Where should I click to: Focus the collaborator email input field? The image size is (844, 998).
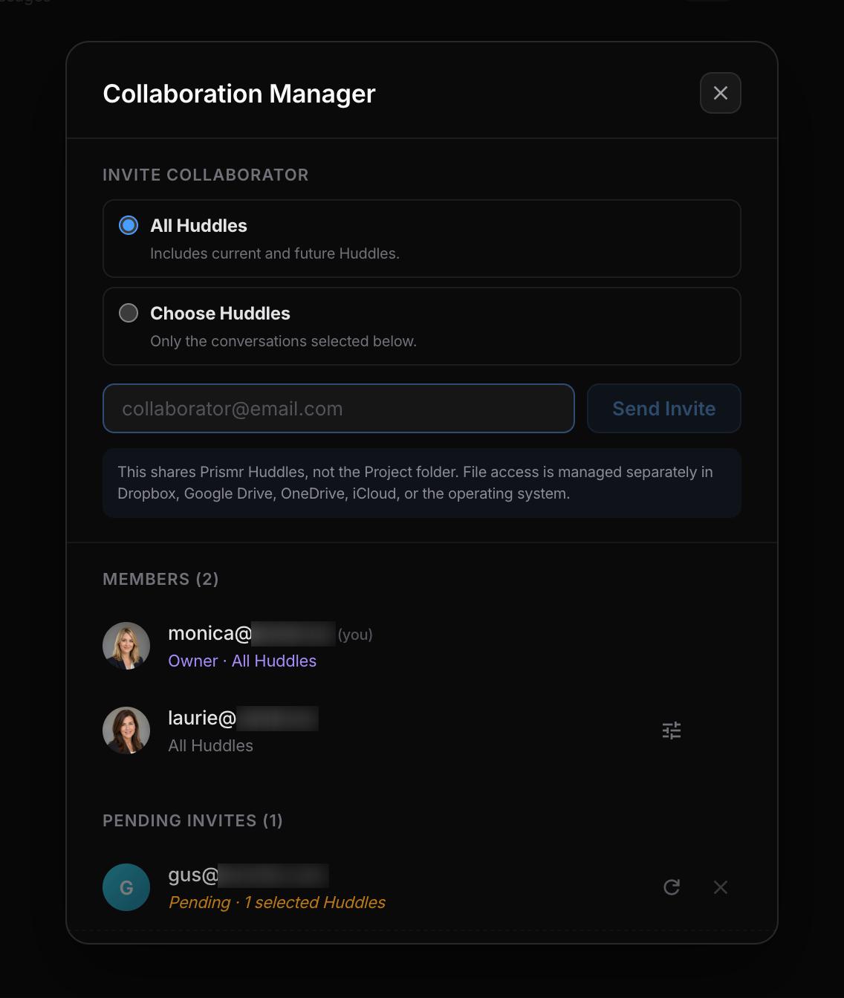(x=339, y=408)
